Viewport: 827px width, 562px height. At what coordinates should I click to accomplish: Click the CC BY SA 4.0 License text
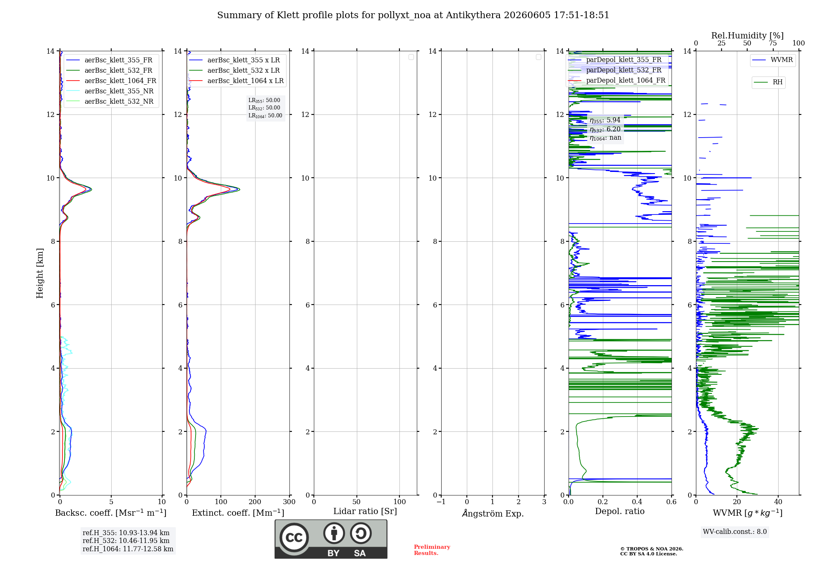point(648,554)
